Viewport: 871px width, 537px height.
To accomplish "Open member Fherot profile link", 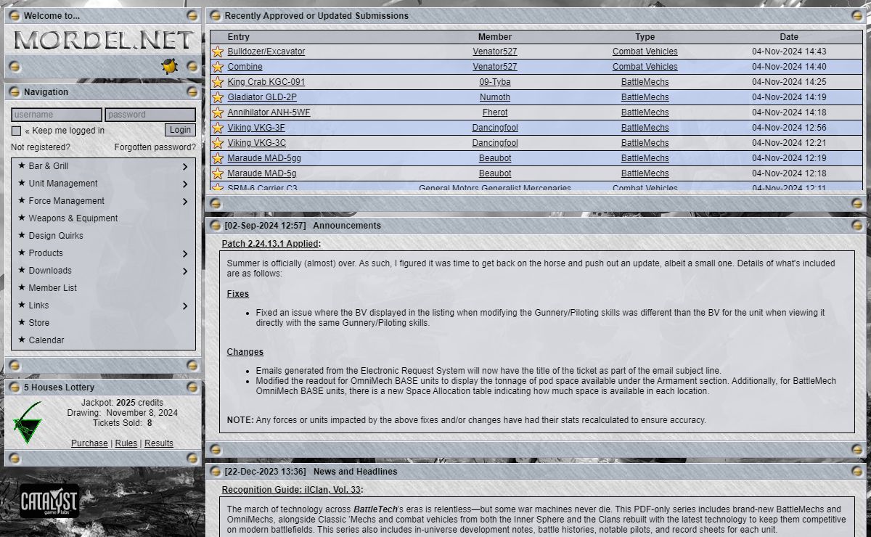I will tap(495, 112).
